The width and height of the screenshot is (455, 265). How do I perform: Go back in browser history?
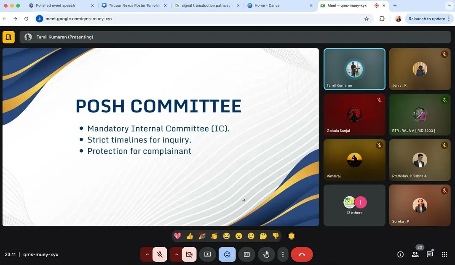[x=4, y=19]
